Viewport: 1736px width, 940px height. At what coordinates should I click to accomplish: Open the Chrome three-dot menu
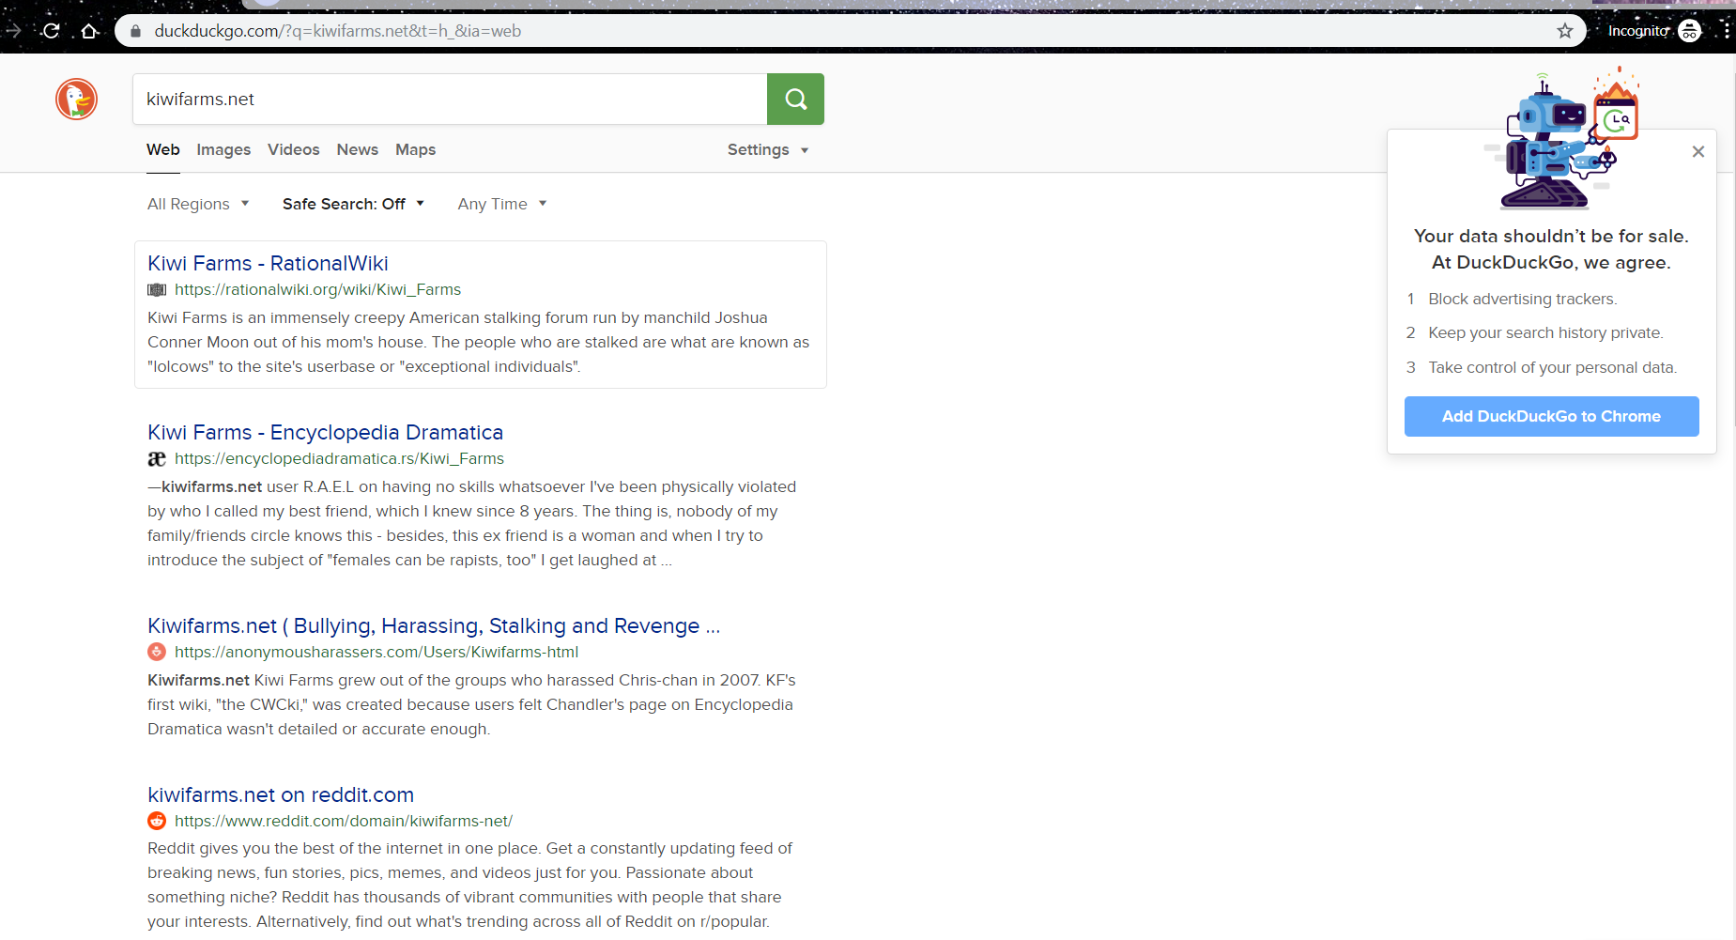point(1726,31)
